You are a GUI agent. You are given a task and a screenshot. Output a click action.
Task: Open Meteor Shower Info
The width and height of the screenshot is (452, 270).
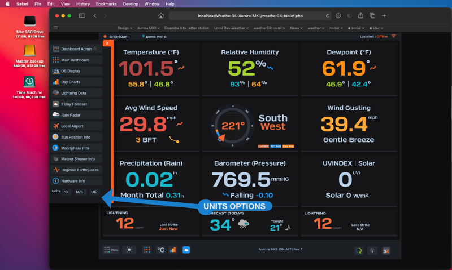(x=76, y=159)
